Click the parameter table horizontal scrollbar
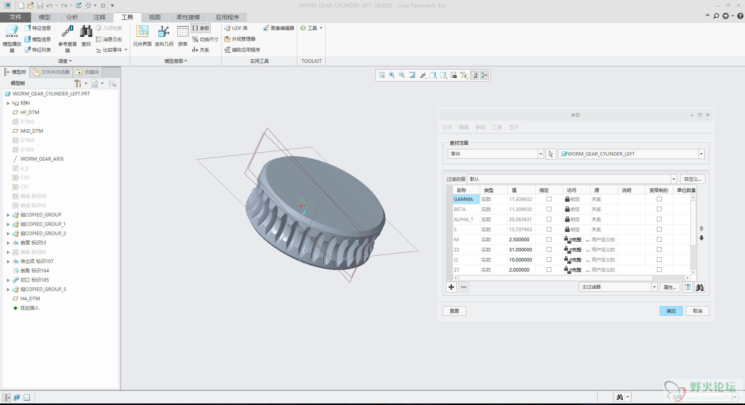The height and width of the screenshot is (405, 745). pos(556,278)
